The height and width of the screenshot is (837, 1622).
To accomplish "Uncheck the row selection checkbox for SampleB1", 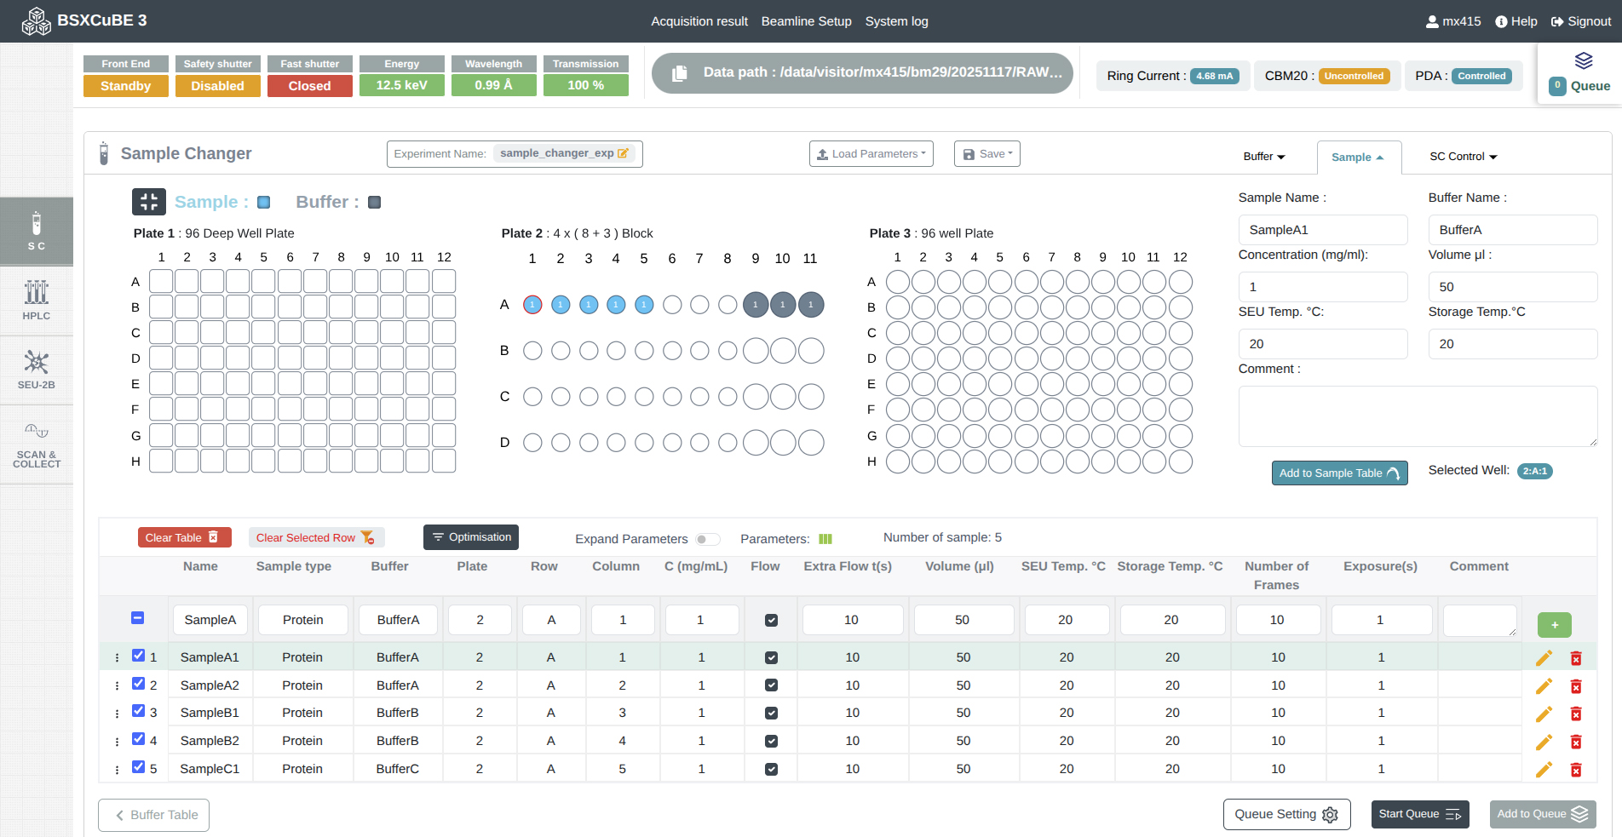I will 138,711.
